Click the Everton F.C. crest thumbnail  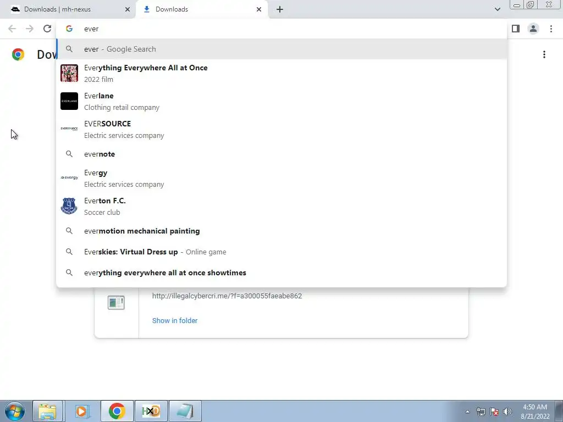(69, 206)
